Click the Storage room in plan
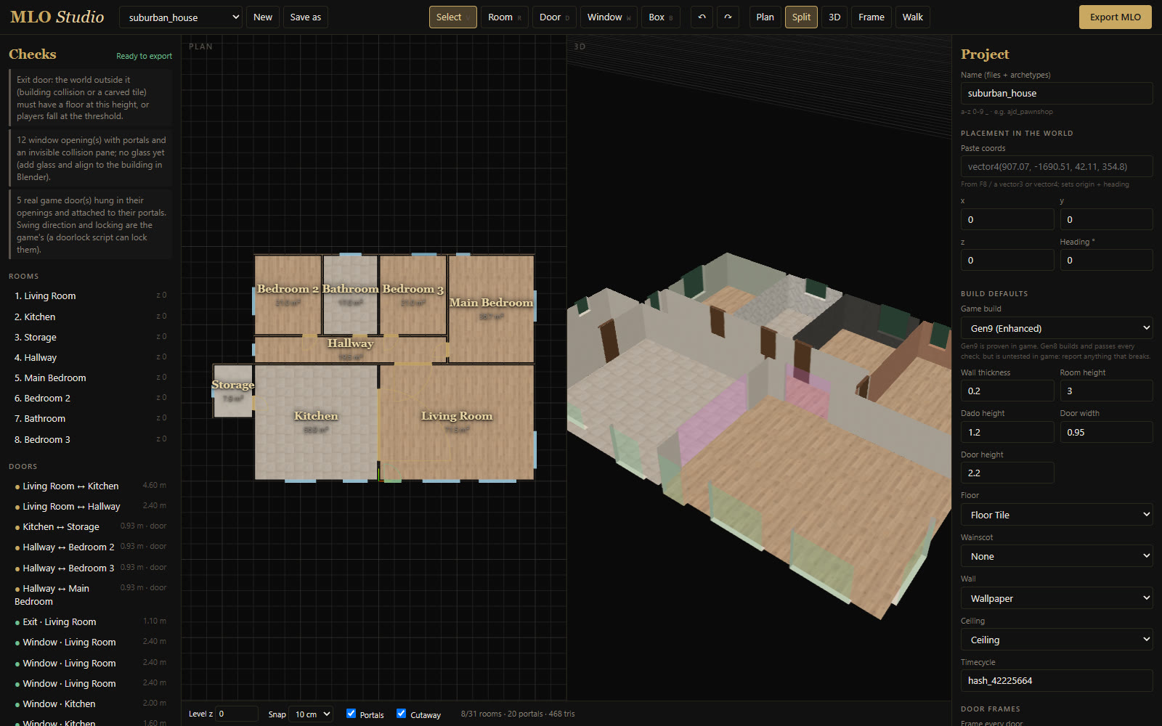 click(232, 391)
